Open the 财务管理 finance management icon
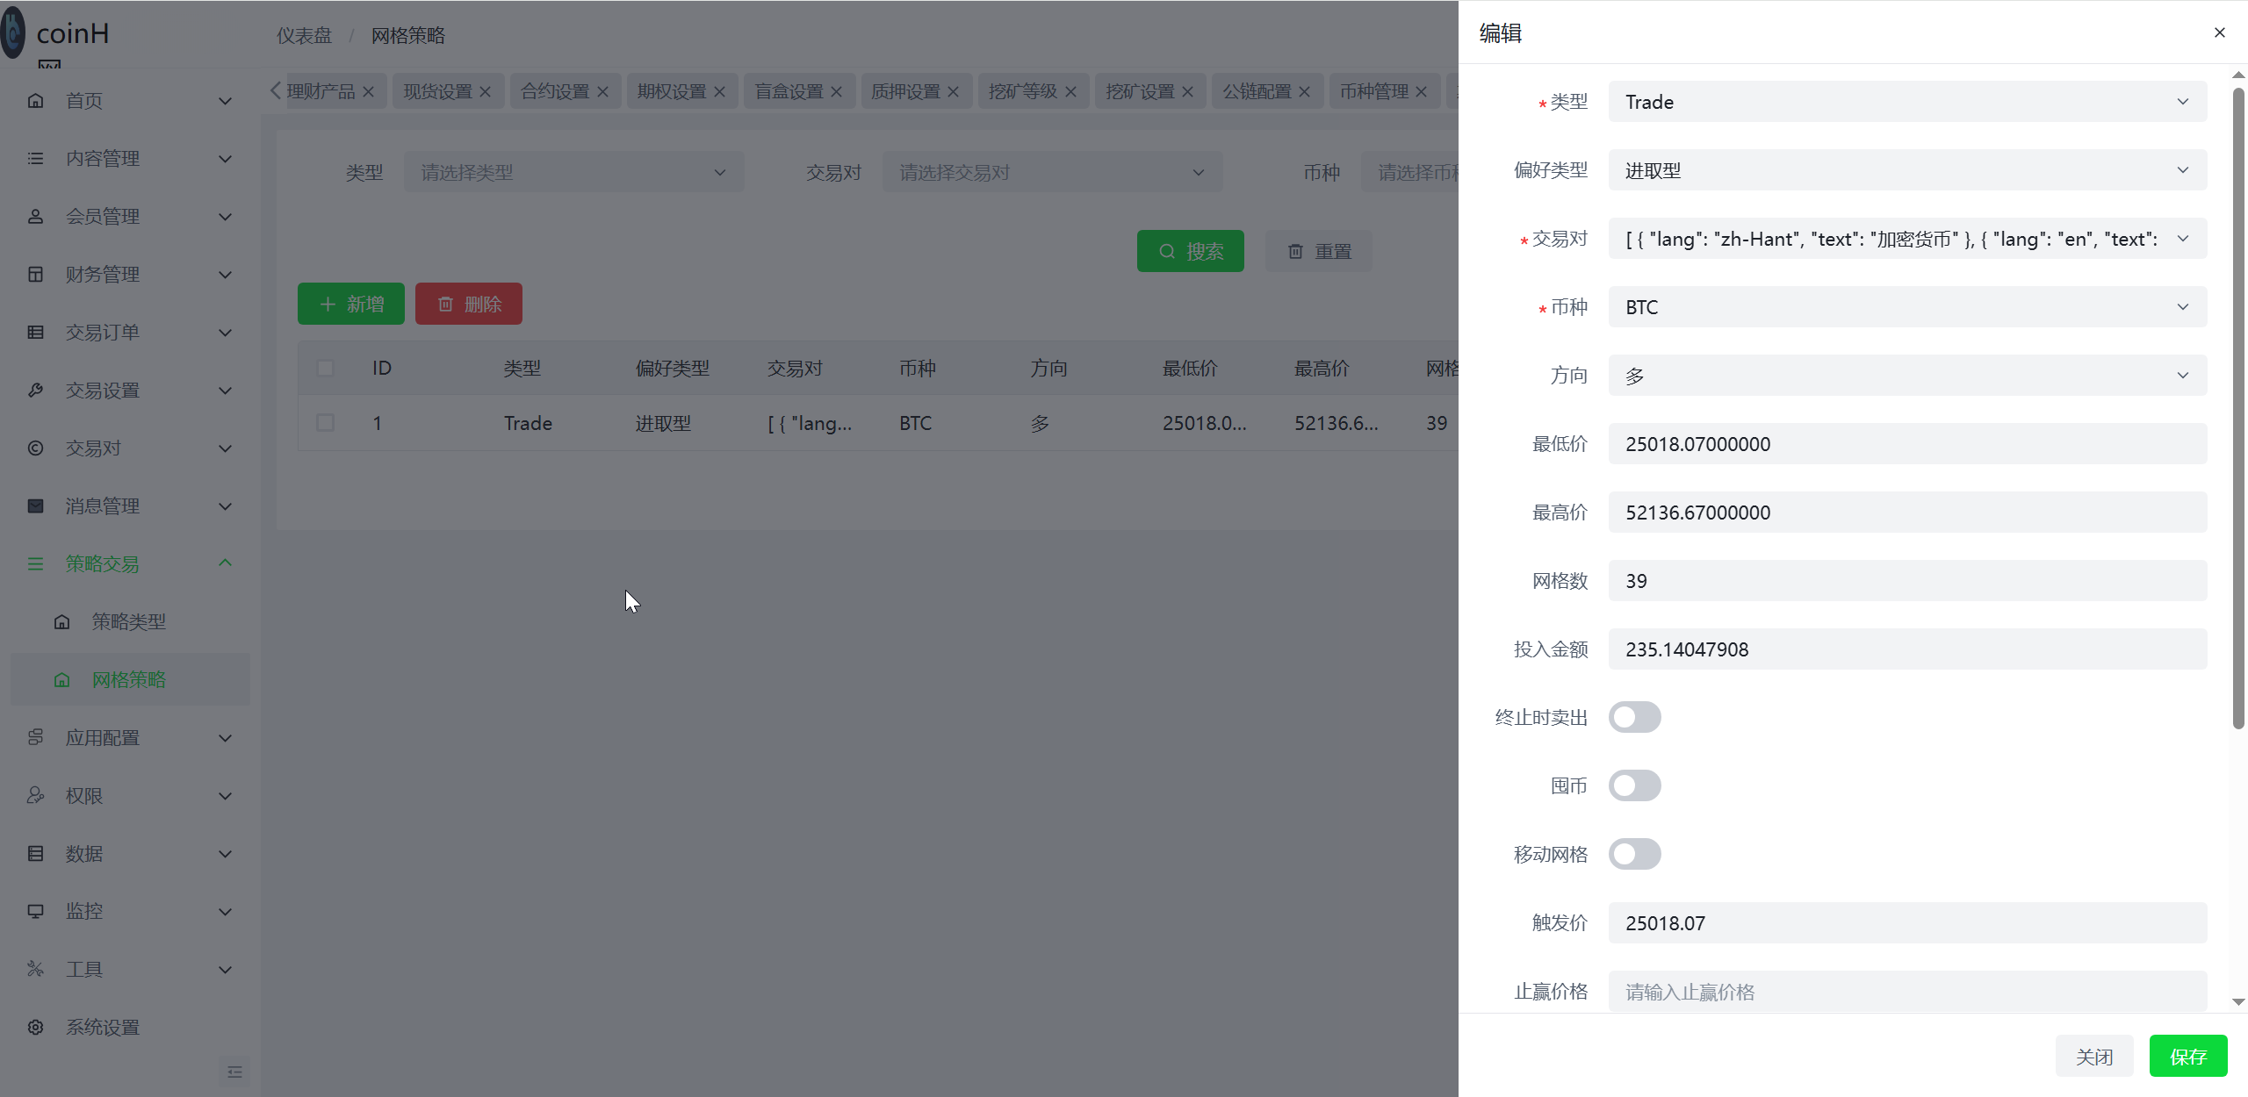 point(35,274)
